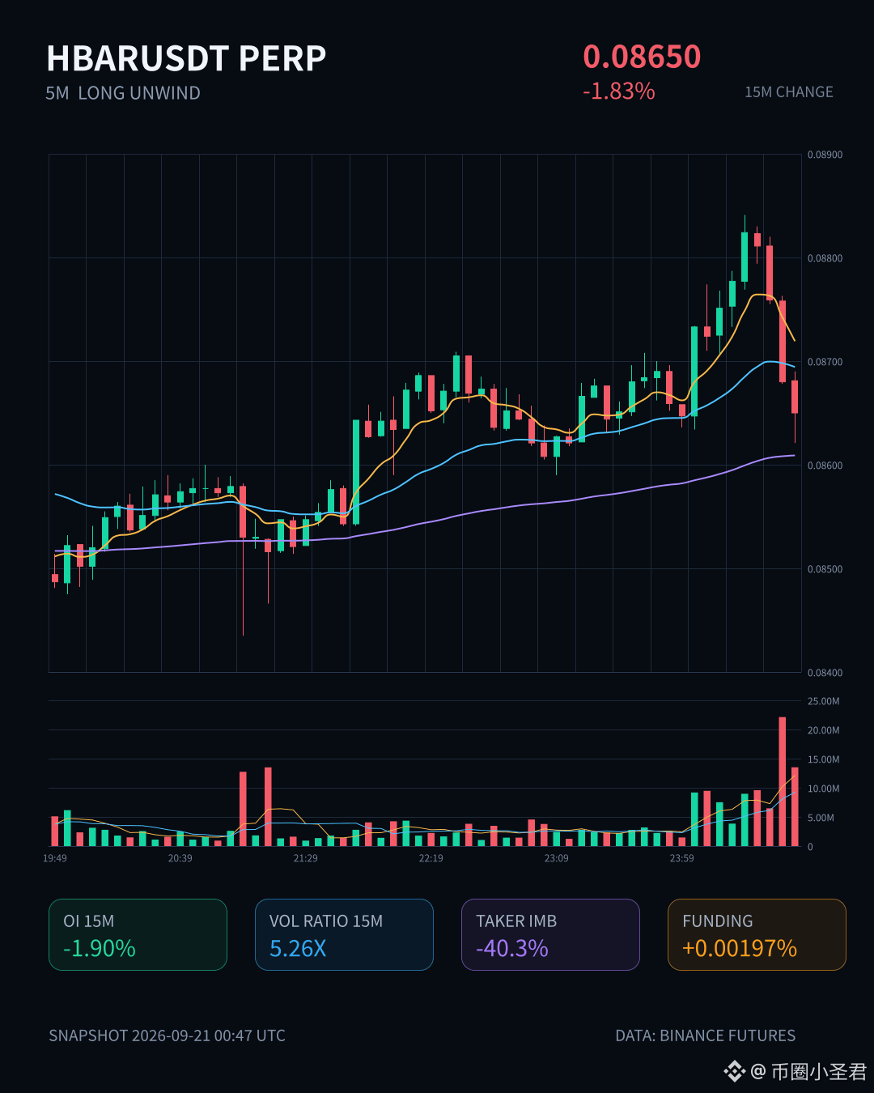Click the Binance logo icon in watermark
This screenshot has width=874, height=1093.
[x=734, y=1071]
